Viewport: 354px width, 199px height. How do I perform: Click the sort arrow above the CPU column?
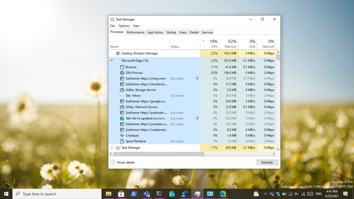click(203, 41)
